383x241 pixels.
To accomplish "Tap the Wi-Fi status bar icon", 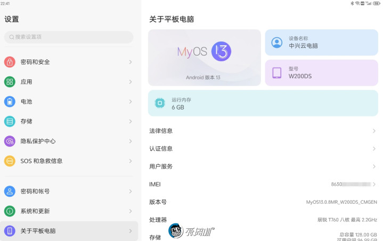I will [x=357, y=3].
